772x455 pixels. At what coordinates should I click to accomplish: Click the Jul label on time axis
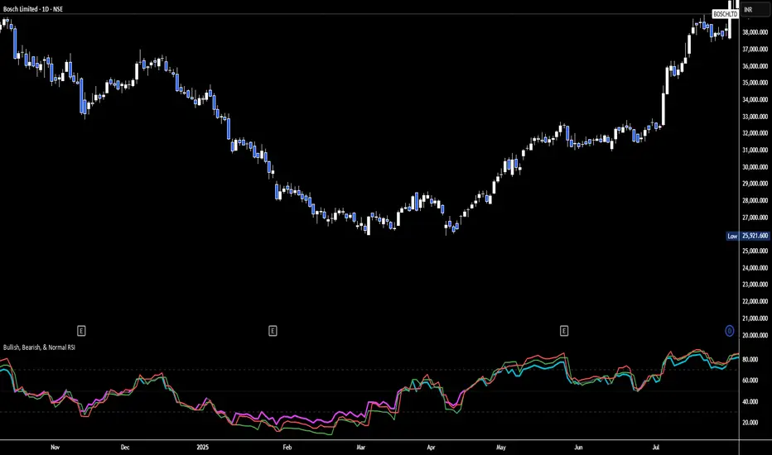[656, 447]
